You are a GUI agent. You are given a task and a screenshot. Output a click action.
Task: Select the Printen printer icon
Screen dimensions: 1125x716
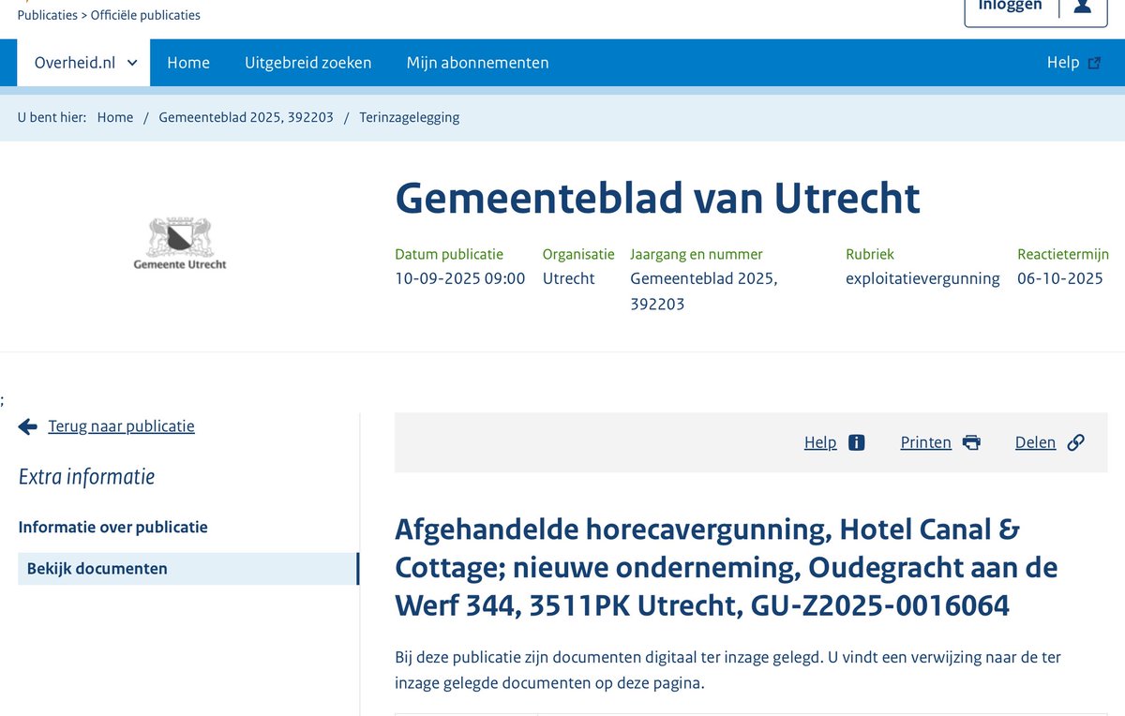point(971,441)
